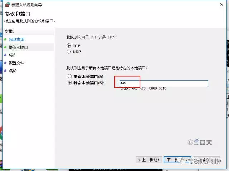The image size is (229, 171).
Task: Select the UDP protocol radio button
Action: (x=69, y=52)
